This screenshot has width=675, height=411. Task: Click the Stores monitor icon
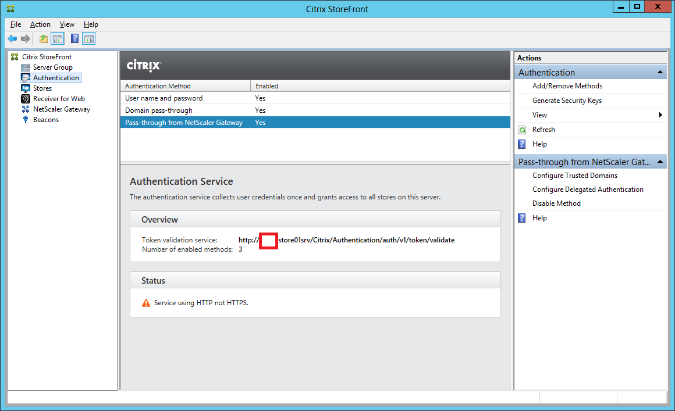pyautogui.click(x=26, y=88)
